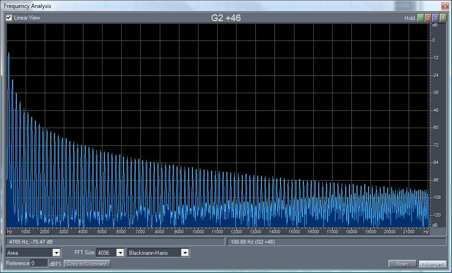452x273 pixels.
Task: Click the FFT Size label
Action: (84, 253)
